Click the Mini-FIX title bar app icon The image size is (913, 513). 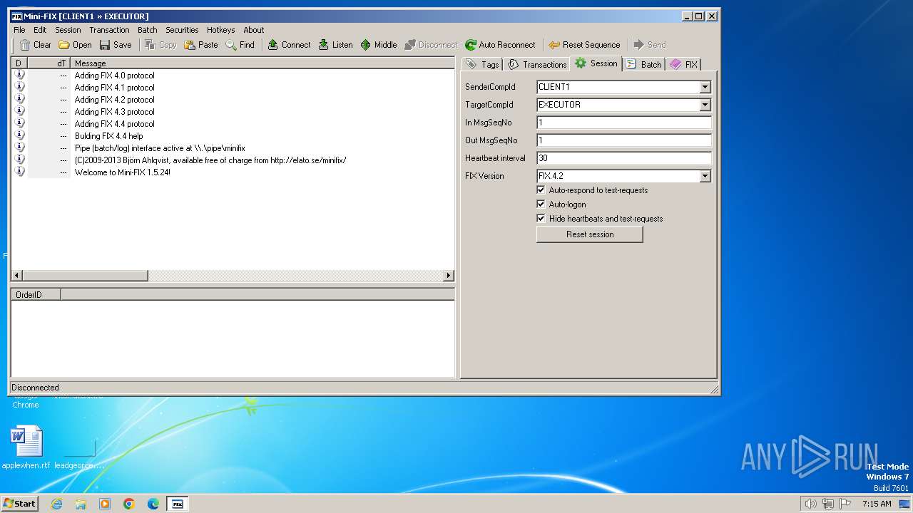click(x=16, y=16)
